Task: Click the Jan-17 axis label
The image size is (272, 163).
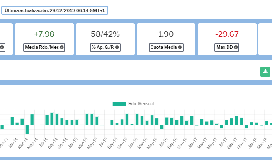Action: pyautogui.click(x=193, y=143)
